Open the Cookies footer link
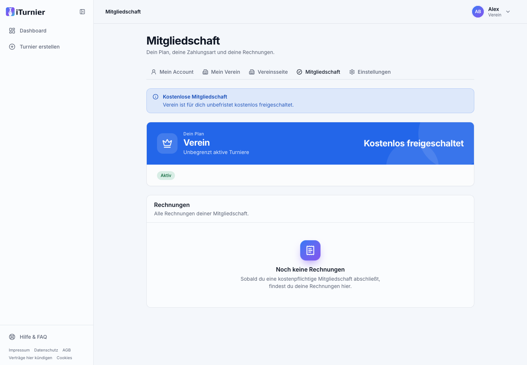Viewport: 527px width, 365px height. tap(64, 358)
